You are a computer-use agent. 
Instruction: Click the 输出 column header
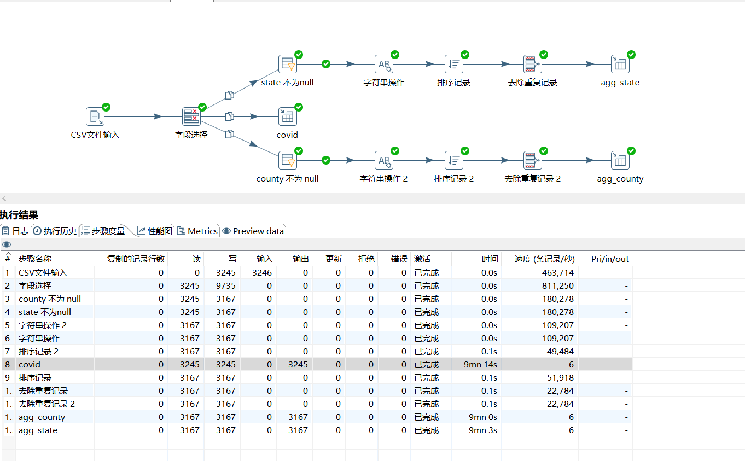294,259
